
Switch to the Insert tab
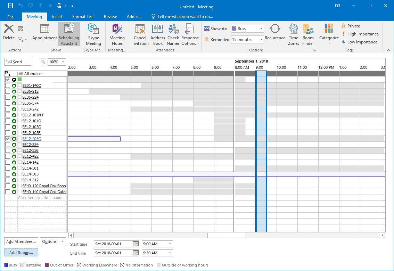[x=57, y=17]
